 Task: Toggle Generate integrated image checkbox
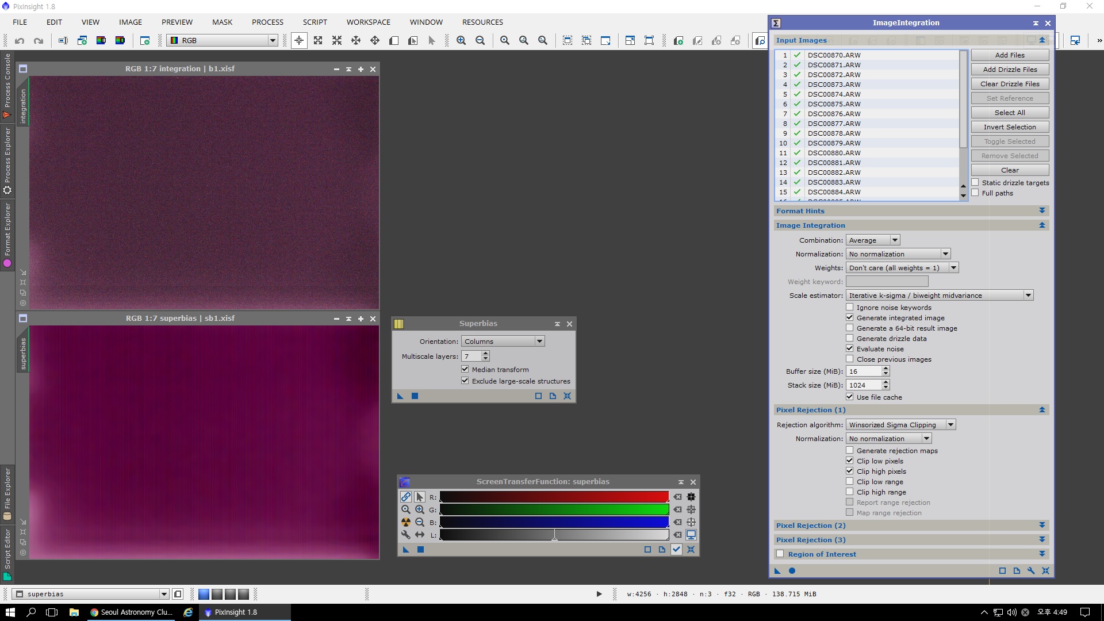point(850,317)
